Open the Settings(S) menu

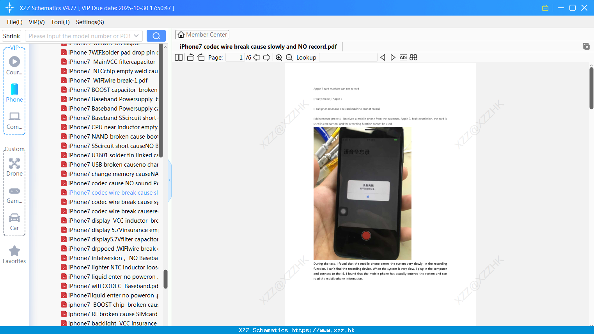click(90, 22)
